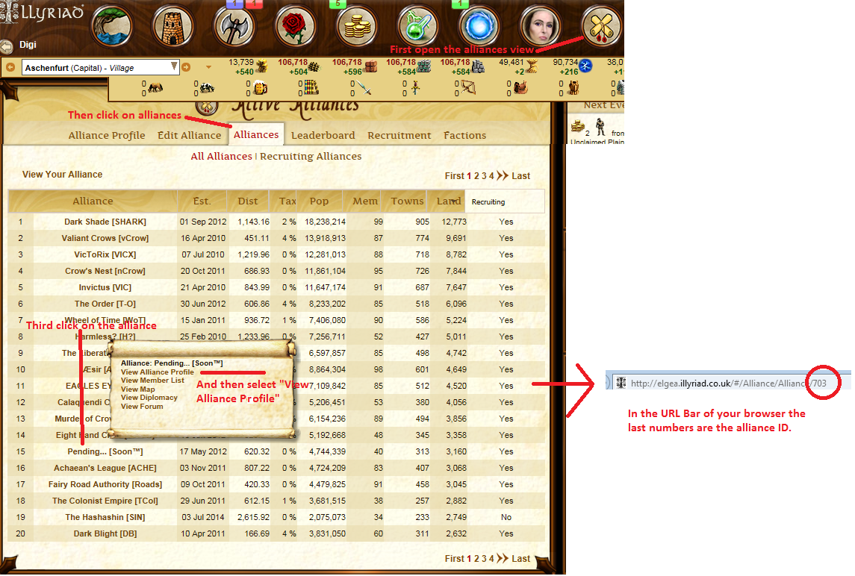855x576 pixels.
Task: Click View Your Alliance link
Action: coord(62,175)
